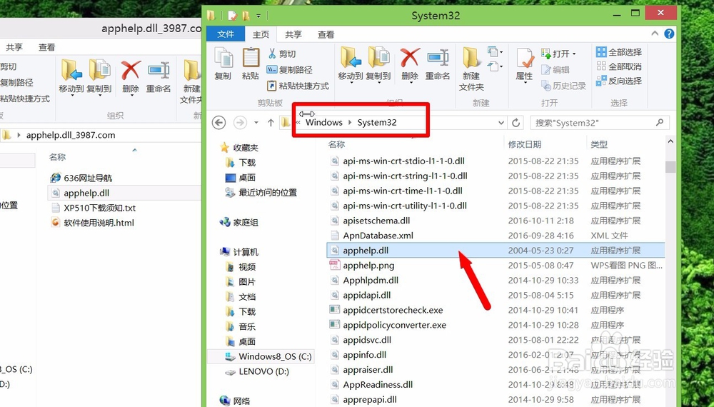
Task: Click Rename icon in apphelp.dll_3987.com window
Action: (x=159, y=71)
